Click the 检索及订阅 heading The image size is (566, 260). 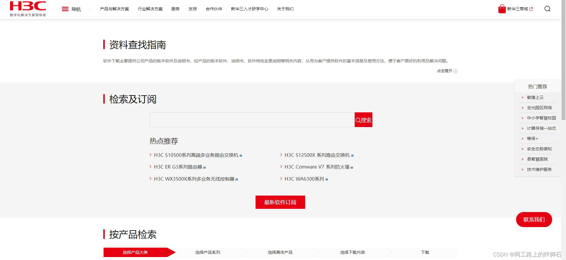tap(133, 99)
